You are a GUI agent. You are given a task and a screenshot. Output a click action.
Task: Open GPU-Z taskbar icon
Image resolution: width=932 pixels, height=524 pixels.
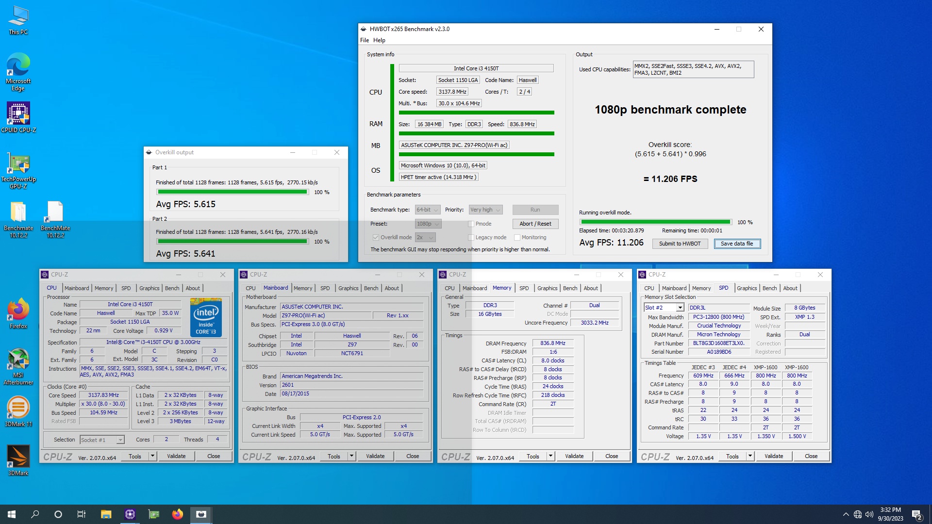pos(153,514)
